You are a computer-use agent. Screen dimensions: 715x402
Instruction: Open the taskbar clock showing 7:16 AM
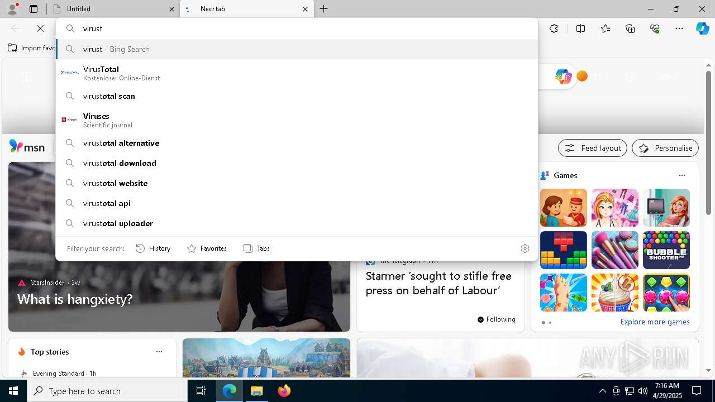click(x=667, y=391)
